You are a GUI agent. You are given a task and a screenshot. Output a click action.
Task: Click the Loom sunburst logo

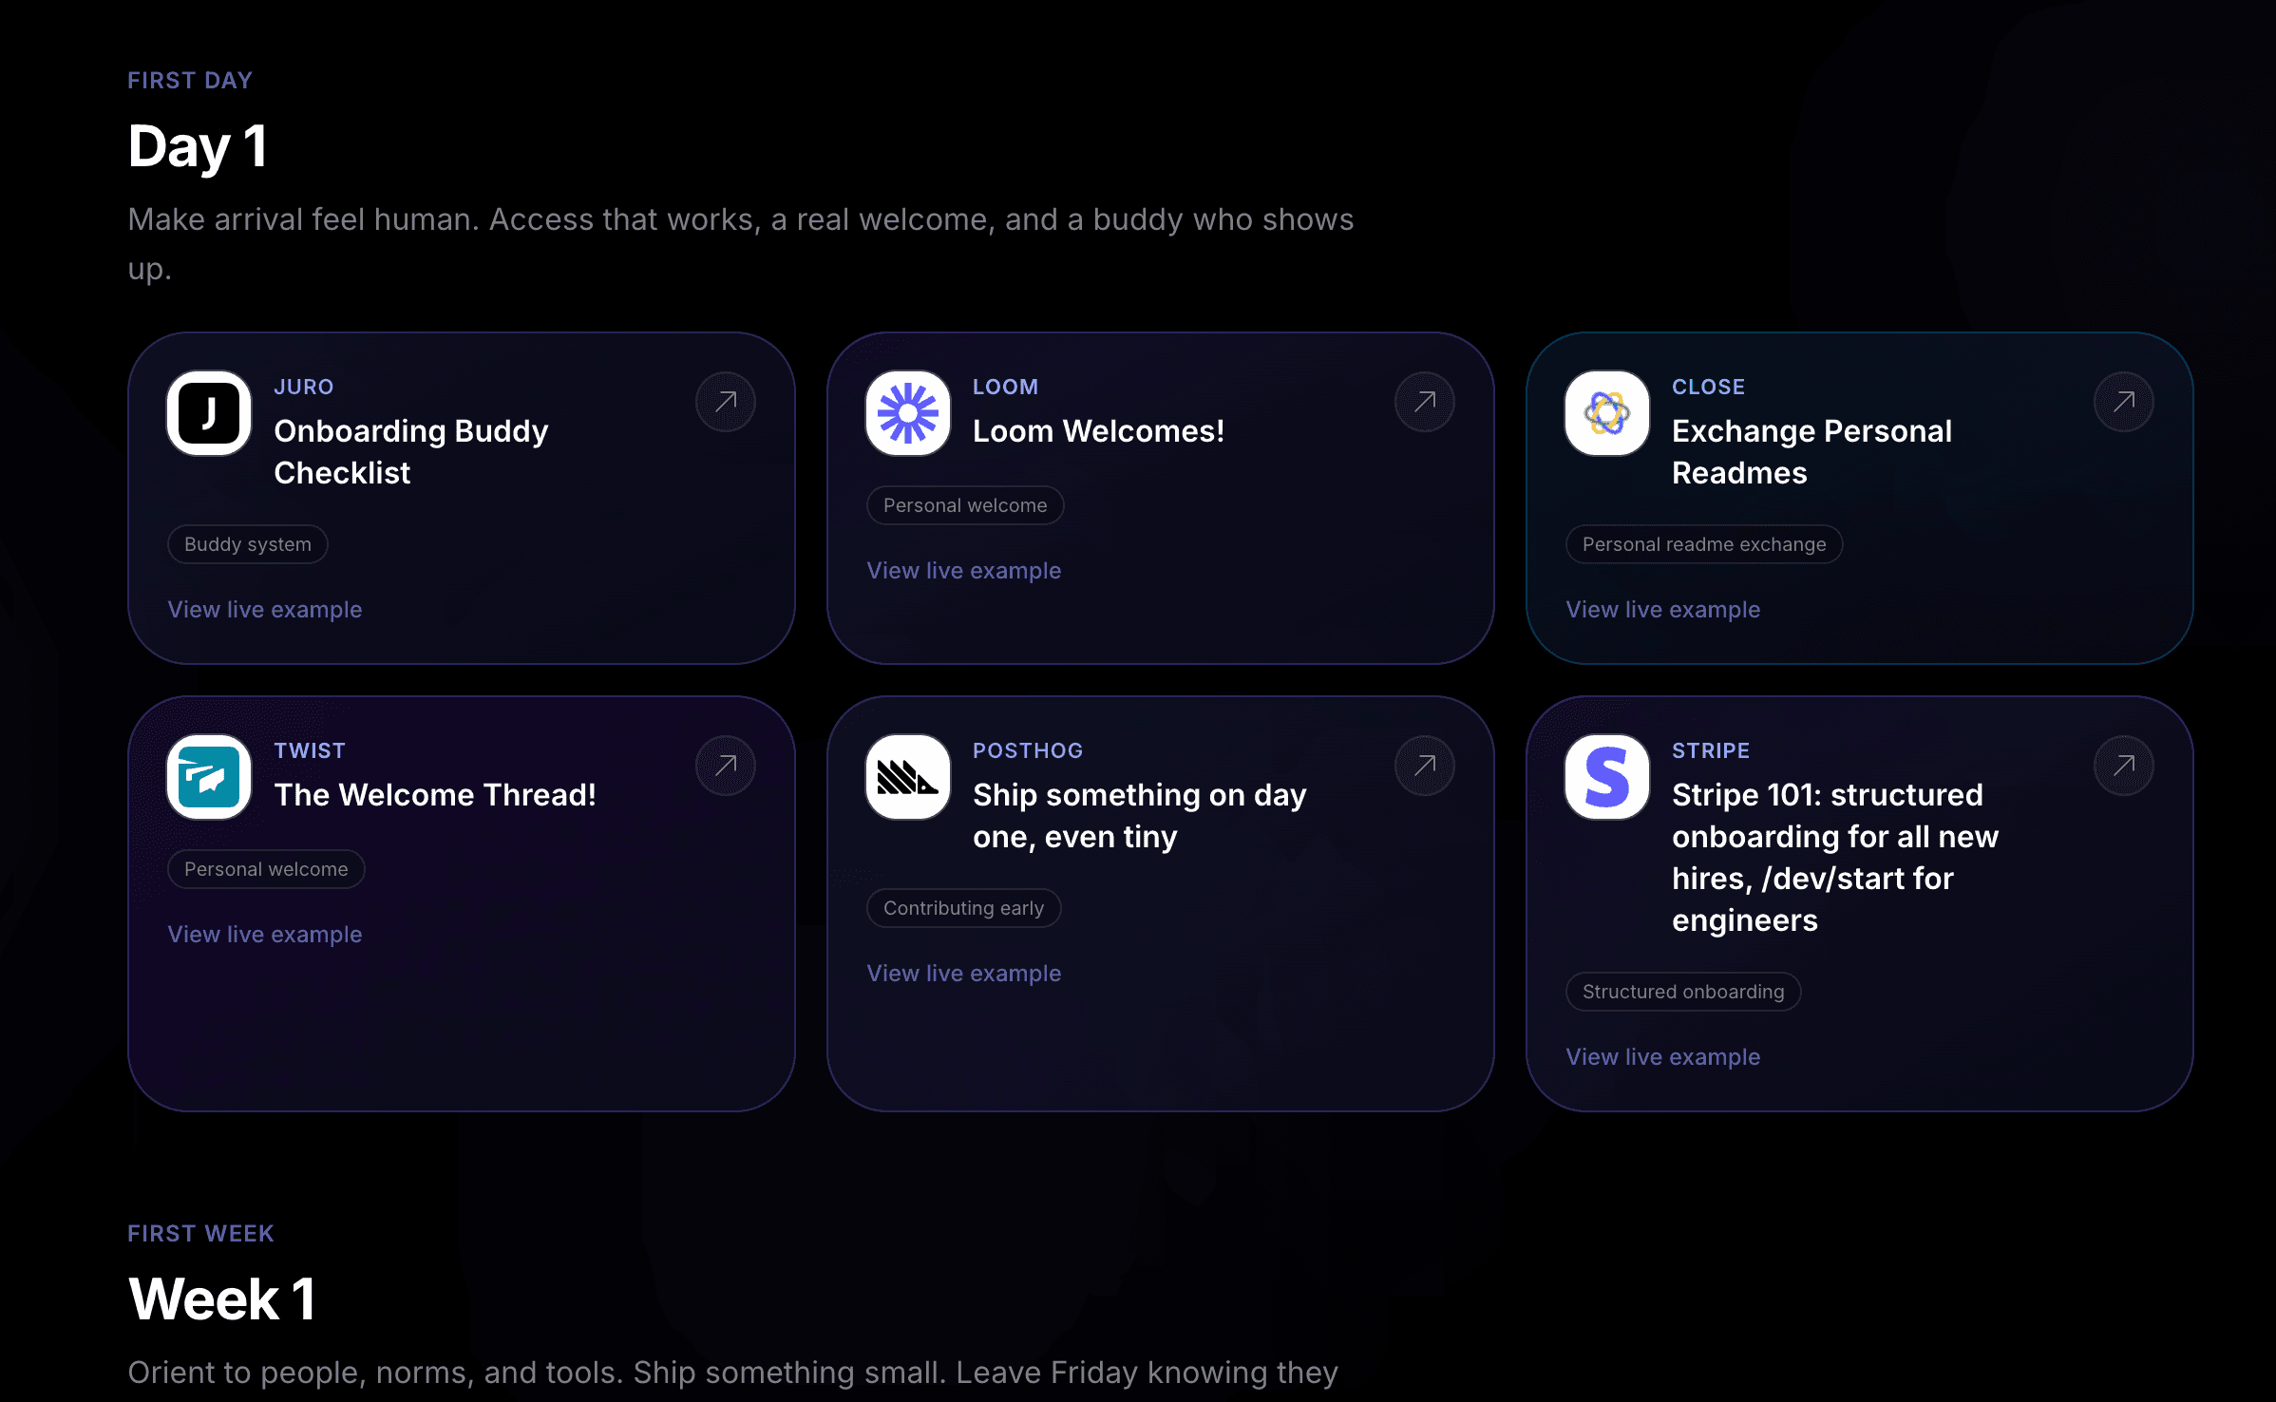[x=908, y=413]
